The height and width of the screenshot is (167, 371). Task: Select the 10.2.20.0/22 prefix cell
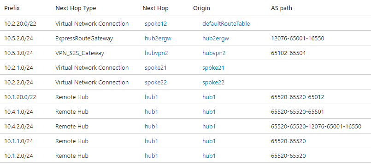(20, 24)
